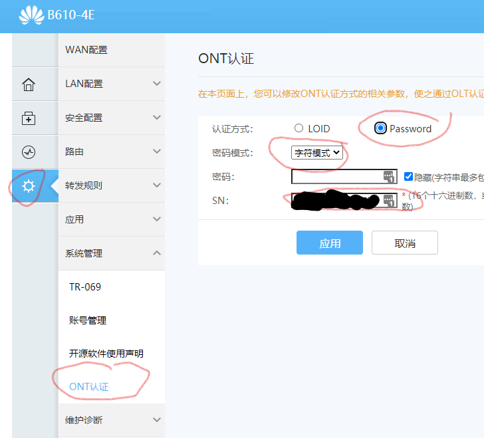
Task: Click the 取消 cancel button
Action: (404, 243)
